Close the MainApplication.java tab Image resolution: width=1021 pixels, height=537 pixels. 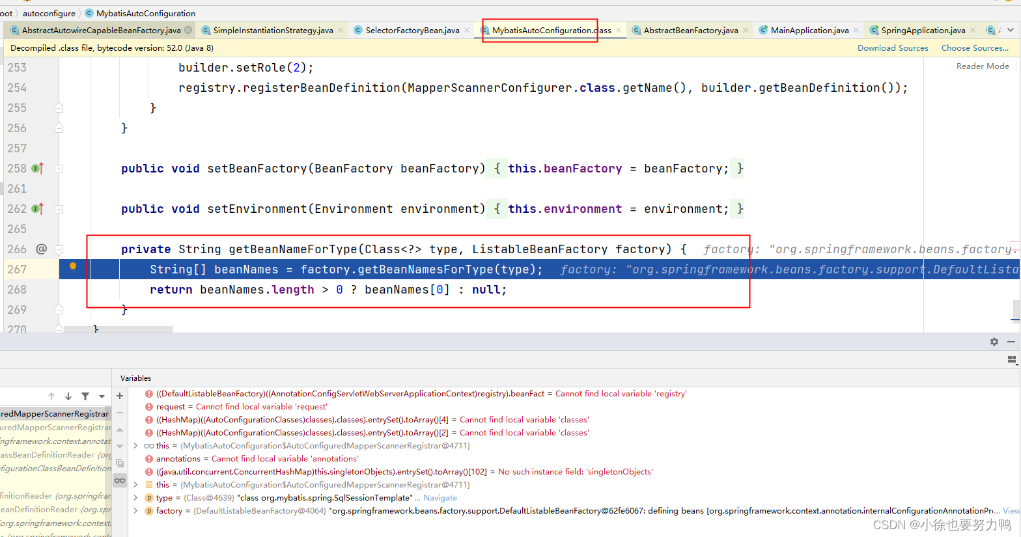pos(856,30)
